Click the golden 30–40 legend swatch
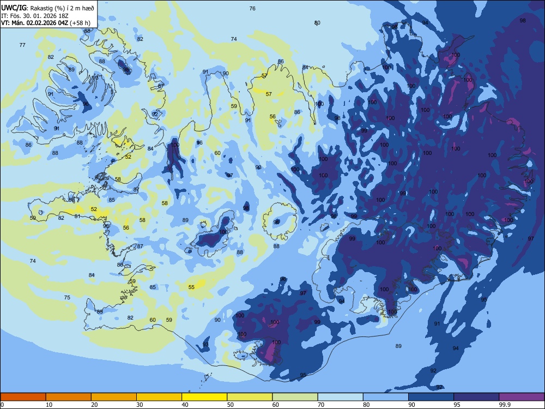545x409 pixels. click(159, 397)
